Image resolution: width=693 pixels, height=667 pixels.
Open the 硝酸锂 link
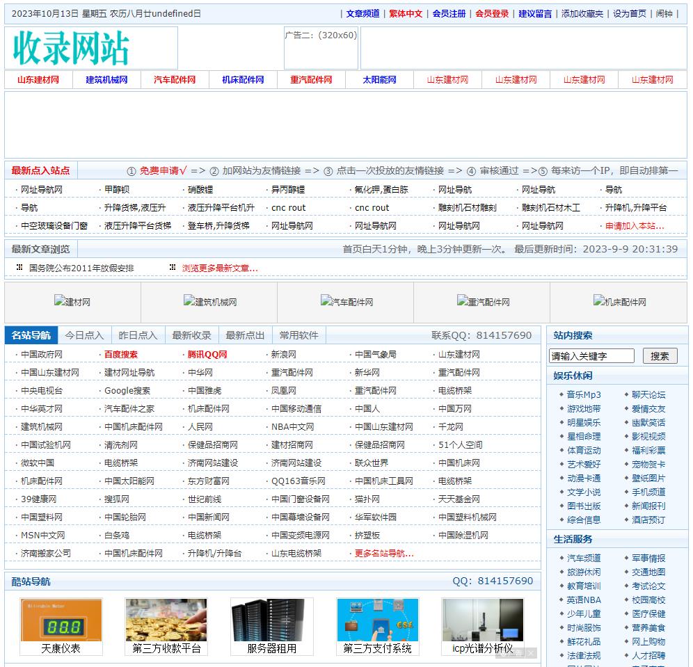200,189
